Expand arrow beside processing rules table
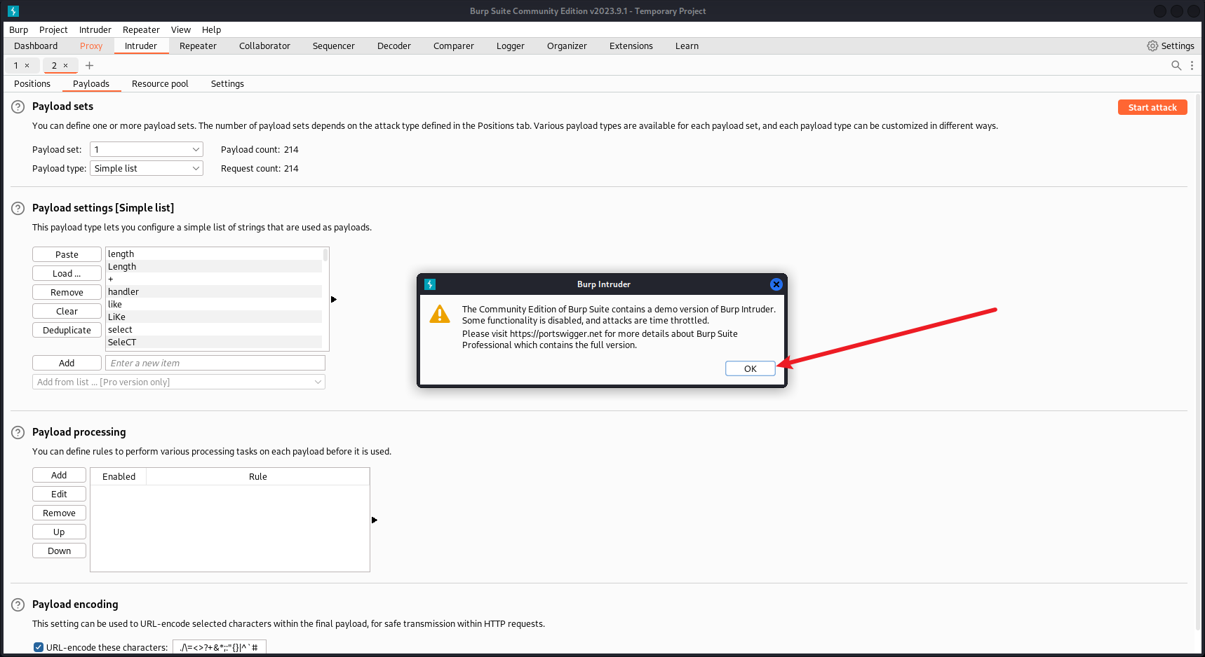The width and height of the screenshot is (1205, 657). [375, 520]
